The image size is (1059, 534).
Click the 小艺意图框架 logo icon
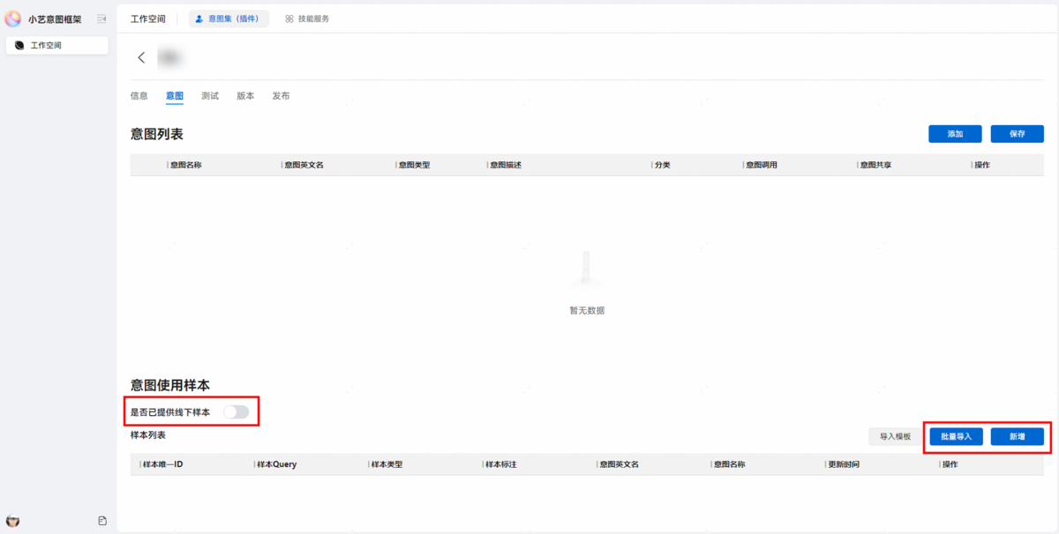coord(13,19)
